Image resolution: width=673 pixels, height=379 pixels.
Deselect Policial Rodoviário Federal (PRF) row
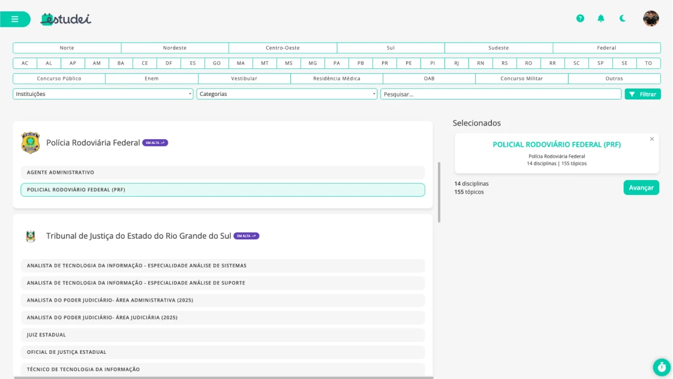pyautogui.click(x=223, y=189)
